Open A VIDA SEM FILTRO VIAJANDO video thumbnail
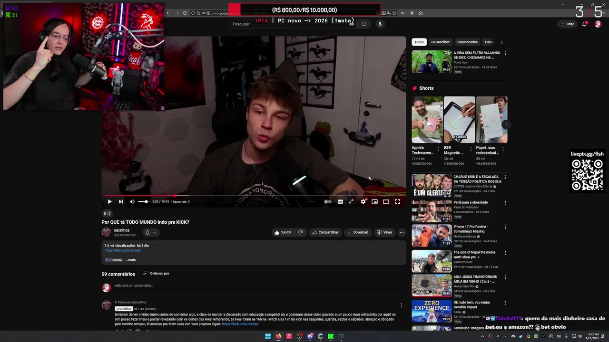This screenshot has height=342, width=609. (x=432, y=61)
